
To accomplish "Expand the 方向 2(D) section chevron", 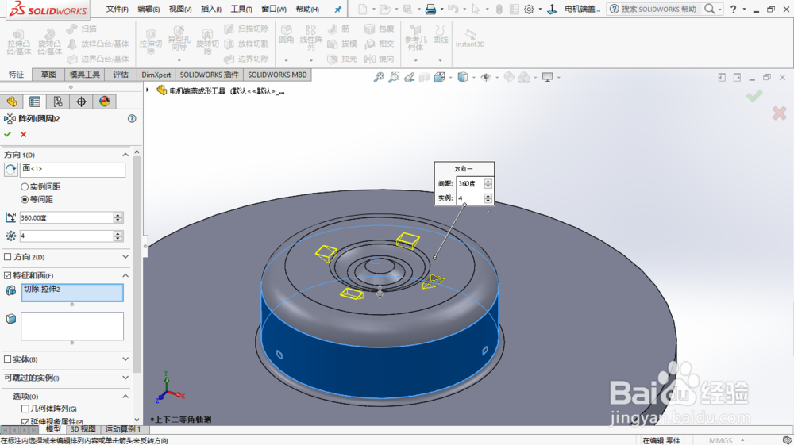I will point(125,257).
